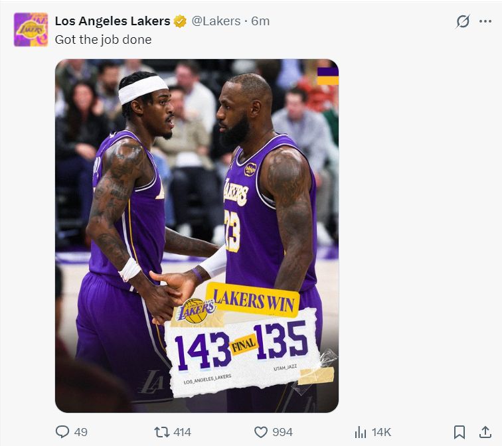
Task: Click the 14K views count
Action: pyautogui.click(x=381, y=432)
